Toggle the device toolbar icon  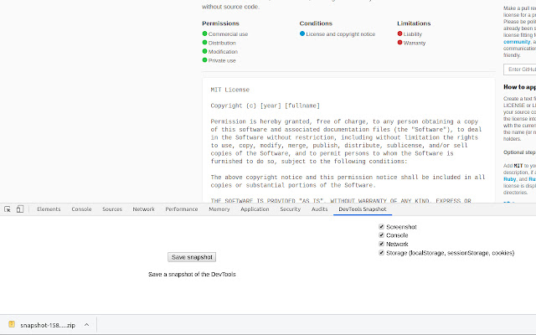click(20, 209)
